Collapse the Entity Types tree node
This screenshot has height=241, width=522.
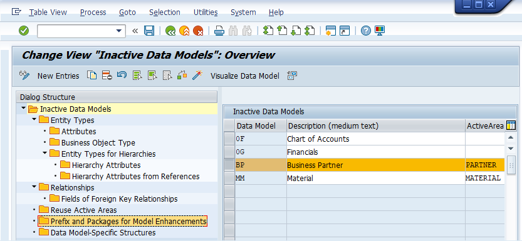pyautogui.click(x=34, y=120)
